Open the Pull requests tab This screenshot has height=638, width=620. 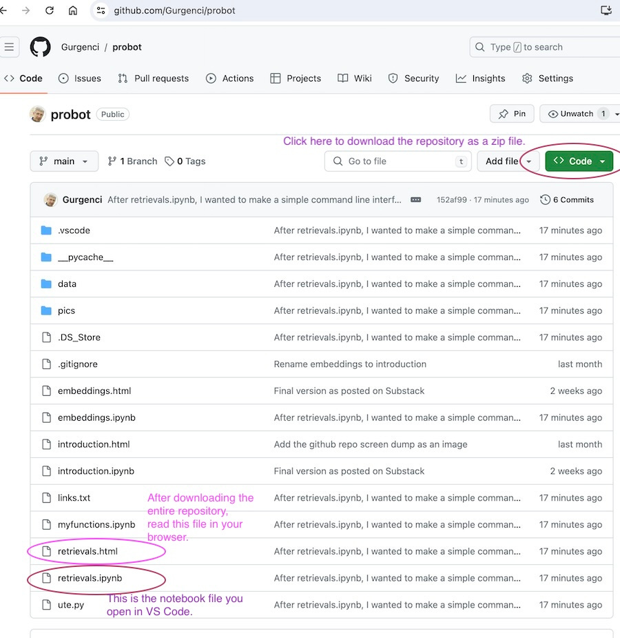[153, 78]
